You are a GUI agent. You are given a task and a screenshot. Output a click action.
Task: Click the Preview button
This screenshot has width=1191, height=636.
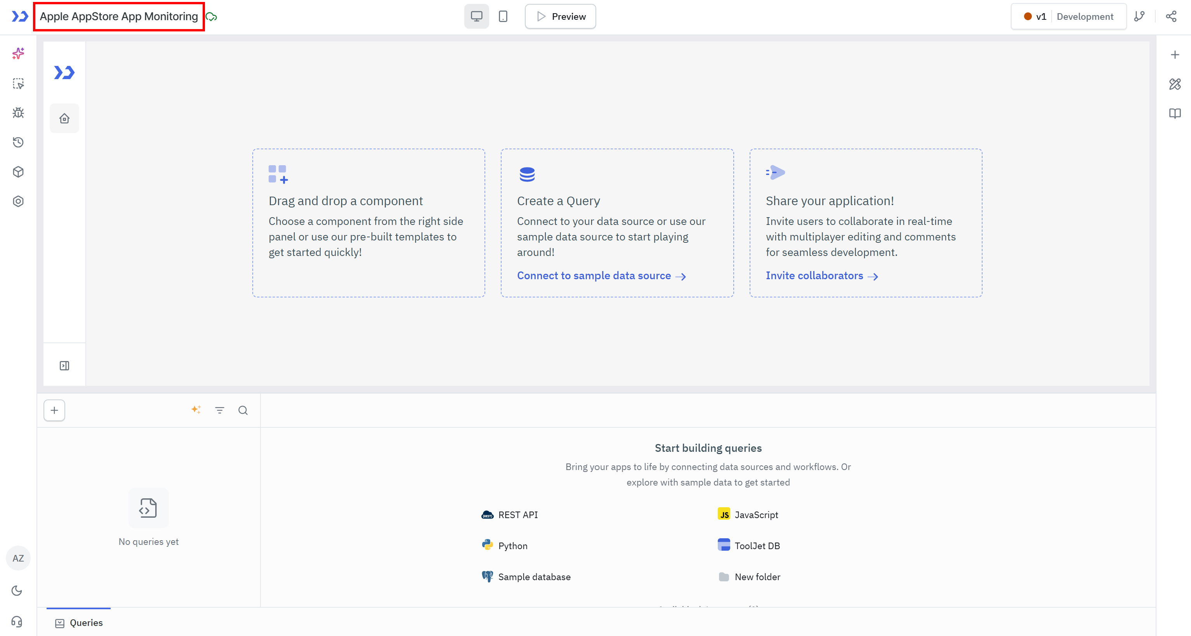pyautogui.click(x=560, y=17)
